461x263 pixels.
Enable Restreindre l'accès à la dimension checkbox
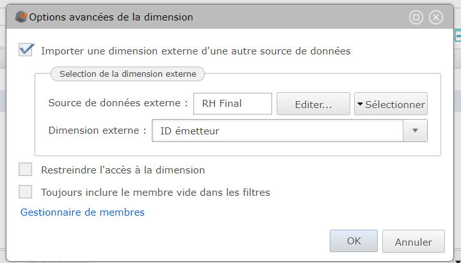click(x=25, y=170)
